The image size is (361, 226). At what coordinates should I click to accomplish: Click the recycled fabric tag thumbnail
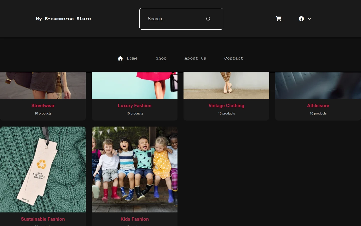(43, 169)
